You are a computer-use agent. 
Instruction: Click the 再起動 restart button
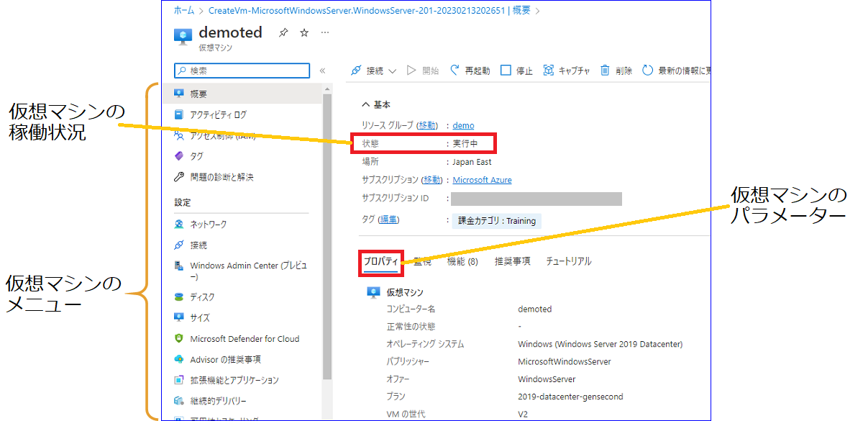(470, 71)
